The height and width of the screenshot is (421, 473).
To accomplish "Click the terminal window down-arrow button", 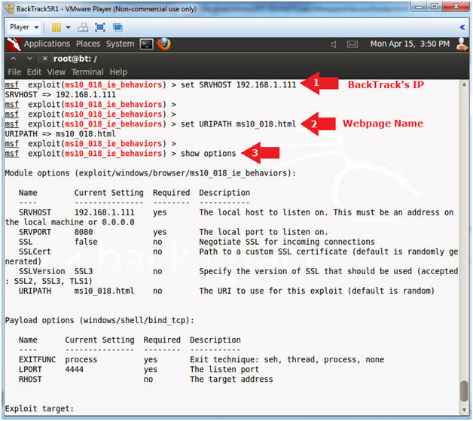I will tap(29, 59).
